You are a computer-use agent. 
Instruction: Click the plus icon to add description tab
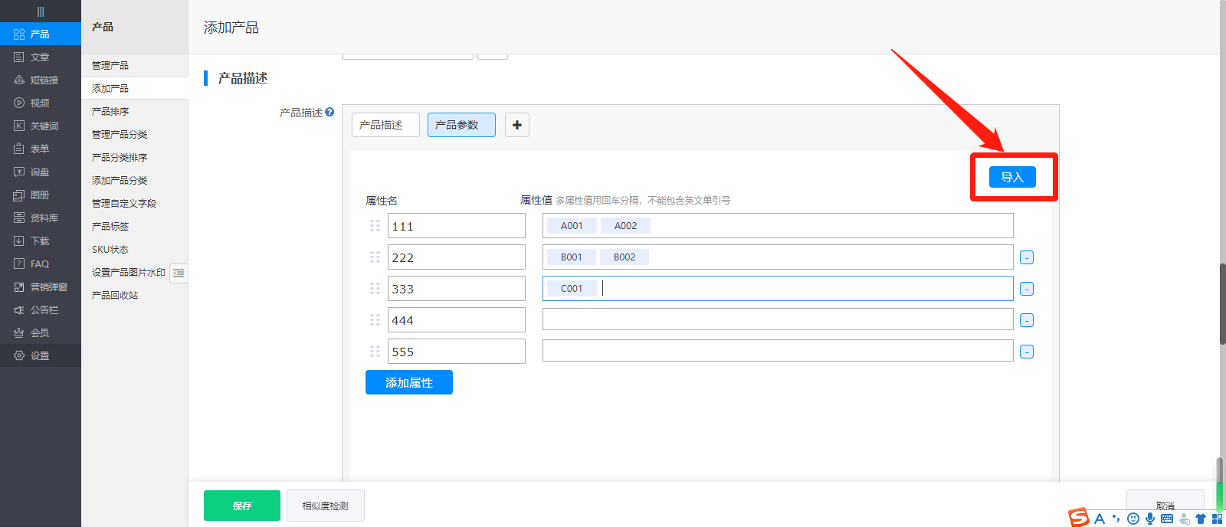coord(517,125)
